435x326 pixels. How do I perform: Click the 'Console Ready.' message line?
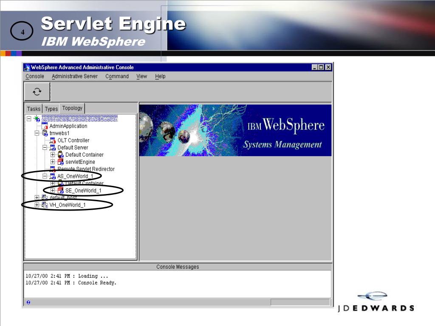71,283
